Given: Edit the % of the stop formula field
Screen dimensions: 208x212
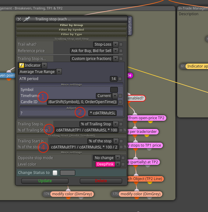Looking at the screenshot, I should (x=84, y=147).
